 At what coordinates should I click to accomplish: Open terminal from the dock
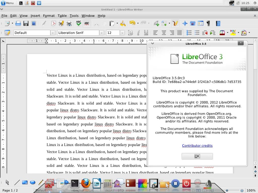pyautogui.click(x=75, y=183)
